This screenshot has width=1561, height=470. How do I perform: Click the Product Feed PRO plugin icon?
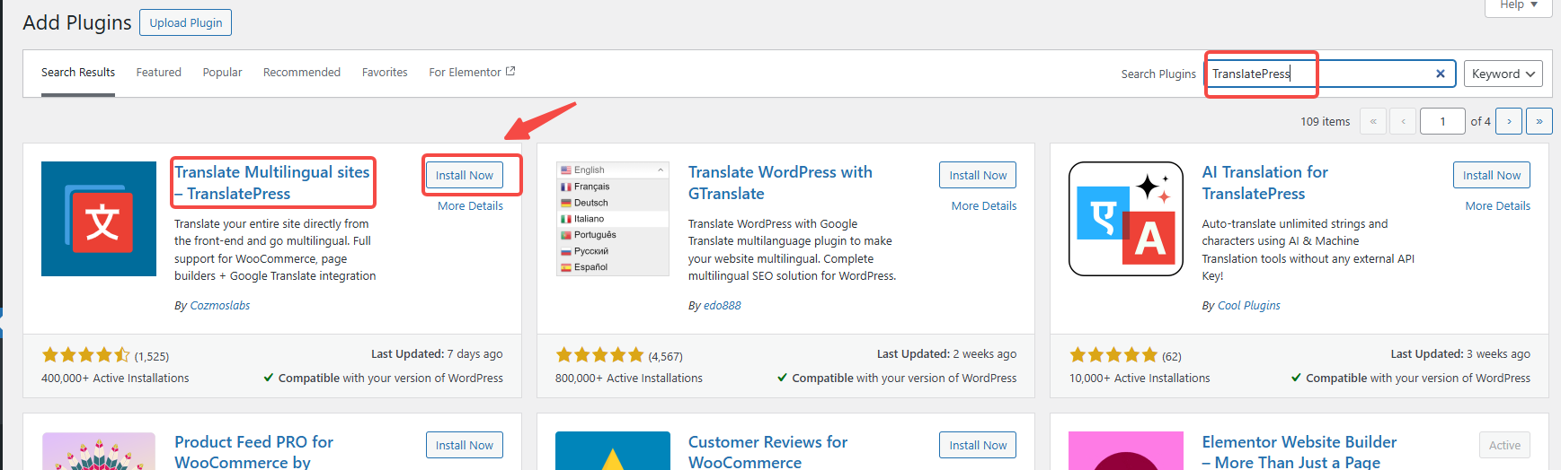(x=99, y=451)
